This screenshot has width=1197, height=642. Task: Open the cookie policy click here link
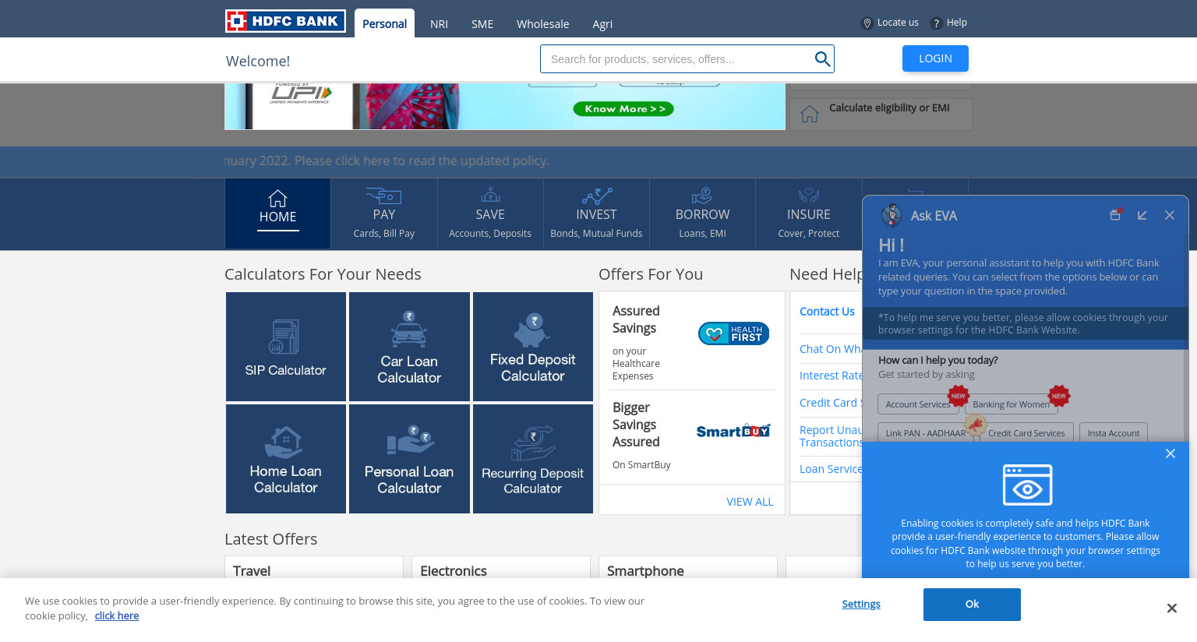tap(117, 616)
